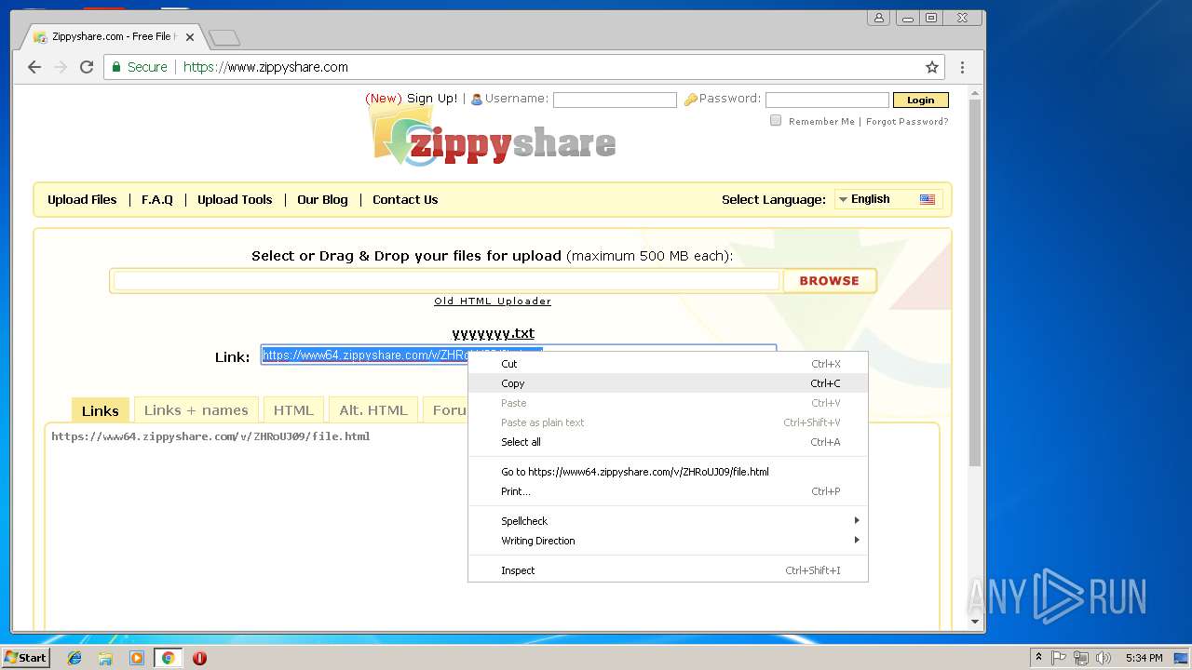The width and height of the screenshot is (1192, 670).
Task: Open the F.A.Q link
Action: coord(157,199)
